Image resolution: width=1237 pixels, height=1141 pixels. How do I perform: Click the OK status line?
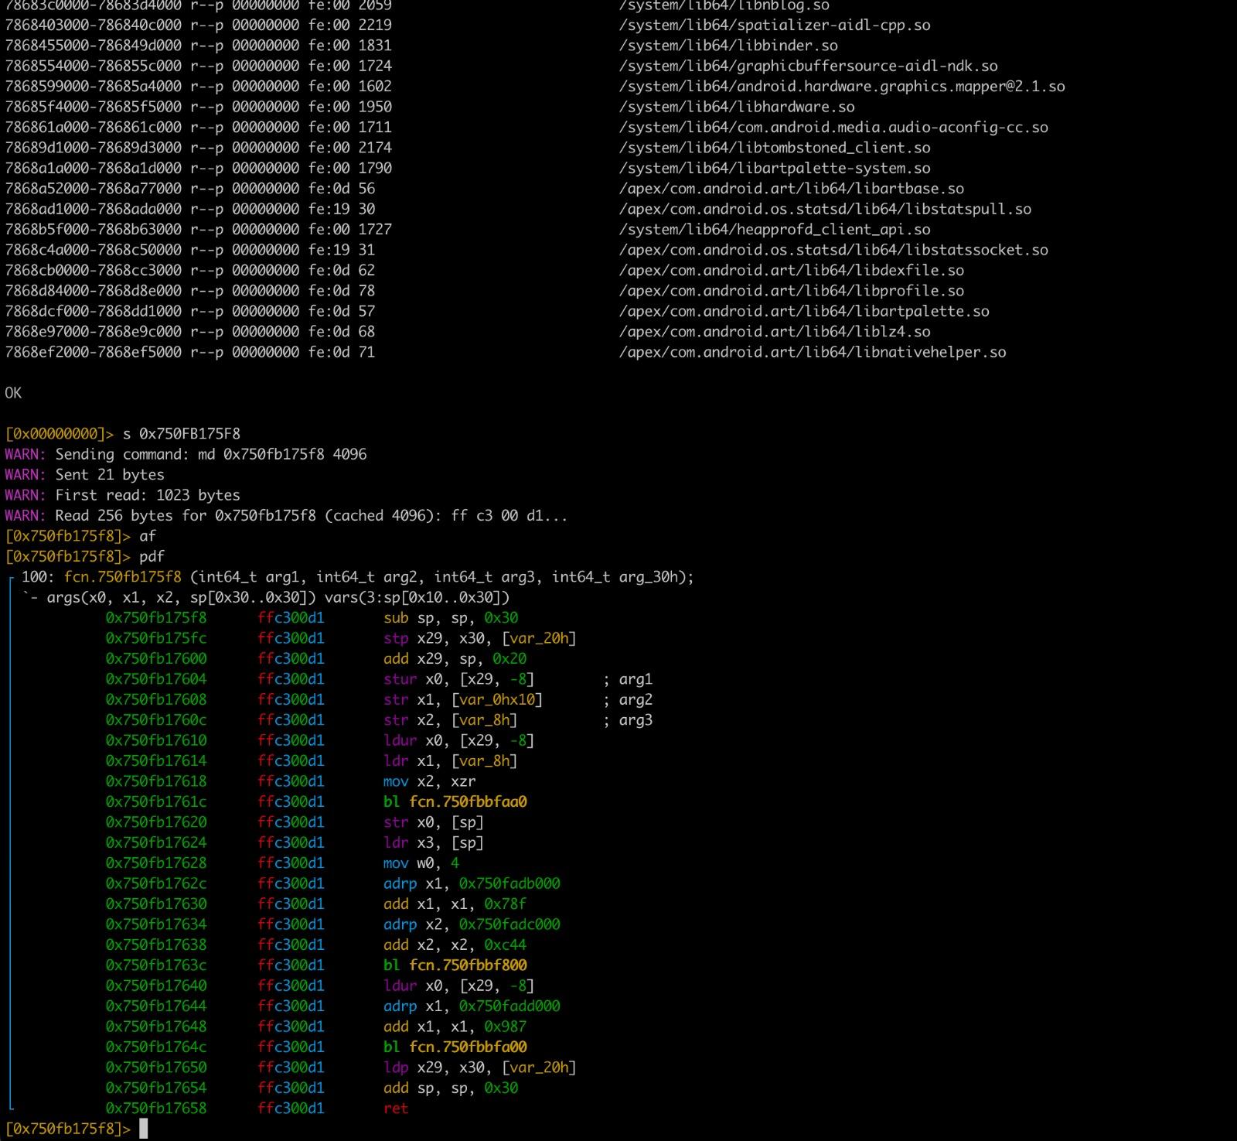(x=13, y=393)
